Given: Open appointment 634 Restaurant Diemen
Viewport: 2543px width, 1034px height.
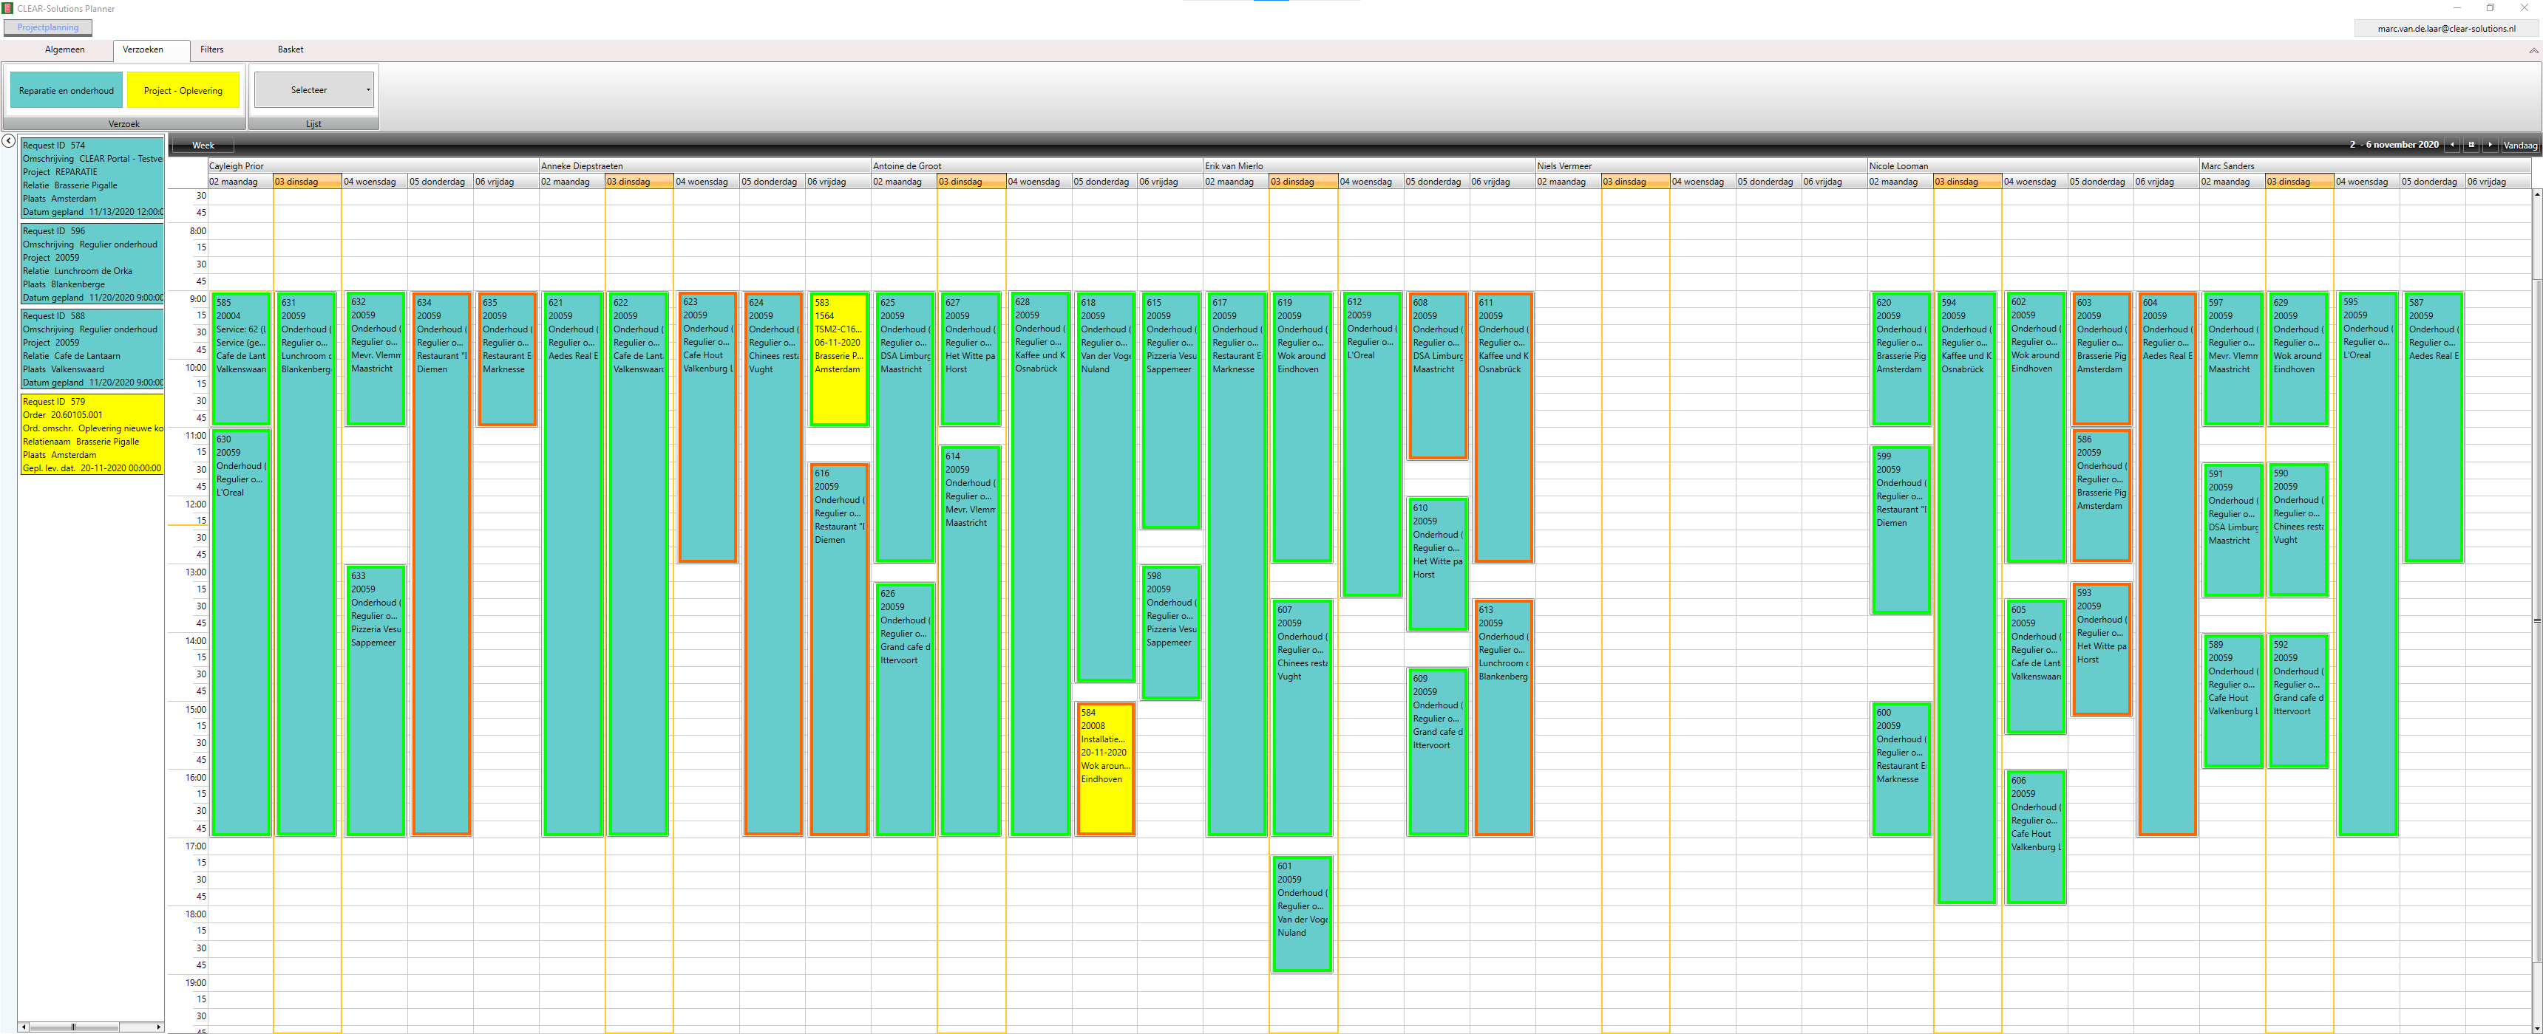Looking at the screenshot, I should [441, 564].
